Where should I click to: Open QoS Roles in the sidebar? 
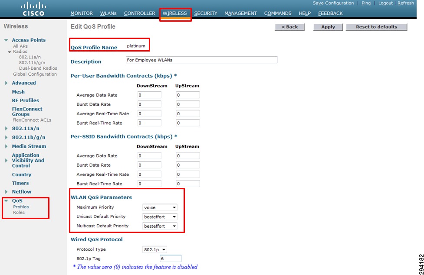click(x=19, y=212)
